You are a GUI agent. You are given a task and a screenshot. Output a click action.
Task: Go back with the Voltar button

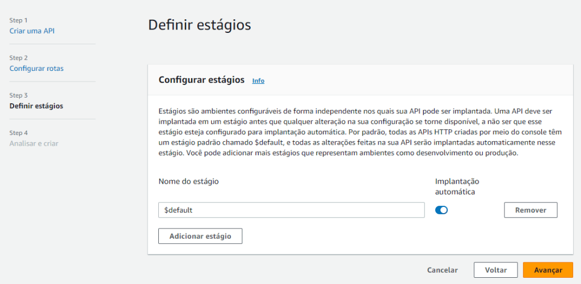click(495, 270)
